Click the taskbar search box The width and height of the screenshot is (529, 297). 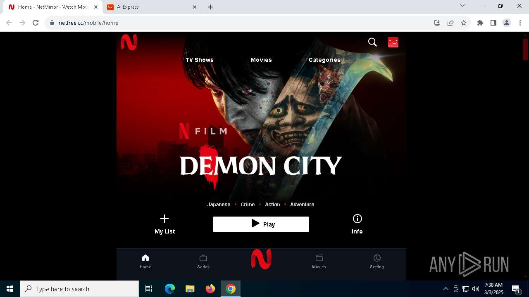coord(79,289)
